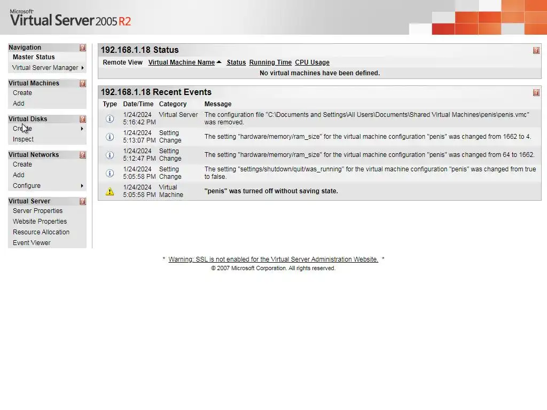Image resolution: width=547 pixels, height=410 pixels.
Task: Sort by CPU Usage column
Action: tap(312, 62)
